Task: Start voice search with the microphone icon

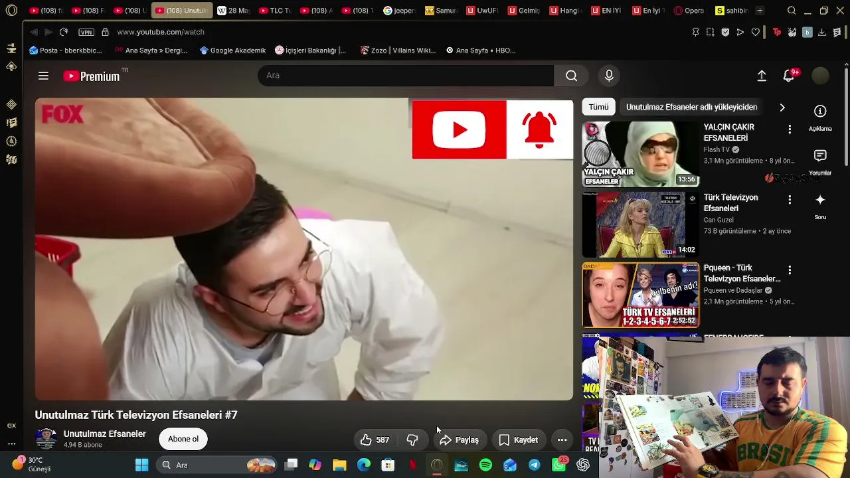Action: click(609, 76)
